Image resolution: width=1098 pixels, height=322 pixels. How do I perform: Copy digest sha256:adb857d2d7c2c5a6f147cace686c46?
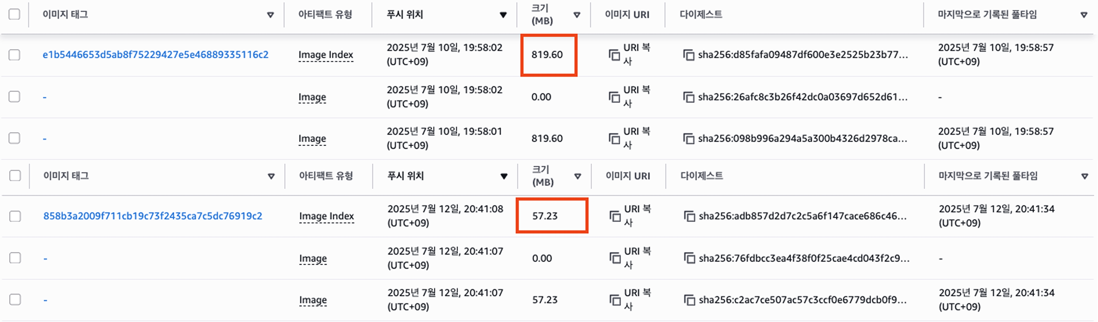689,216
